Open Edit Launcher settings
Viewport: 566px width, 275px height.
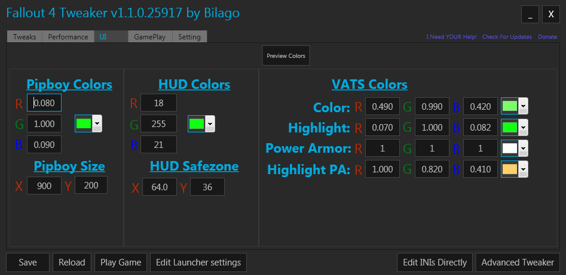tap(198, 262)
